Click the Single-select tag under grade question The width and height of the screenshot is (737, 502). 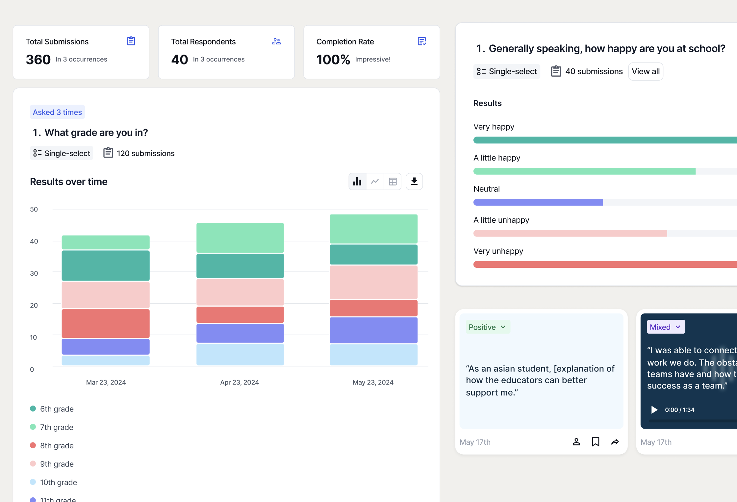62,153
